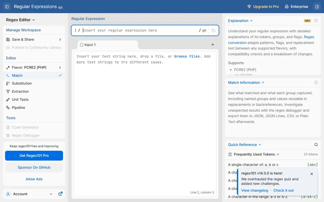The width and height of the screenshot is (324, 202).
Task: Open Pipeline mode
Action: tap(34, 107)
